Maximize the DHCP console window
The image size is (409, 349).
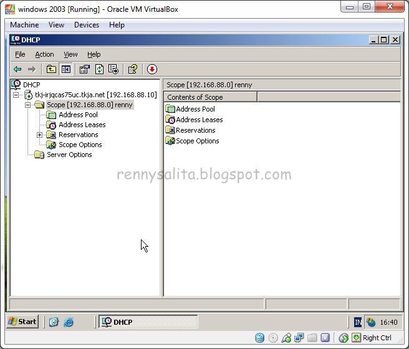click(384, 40)
